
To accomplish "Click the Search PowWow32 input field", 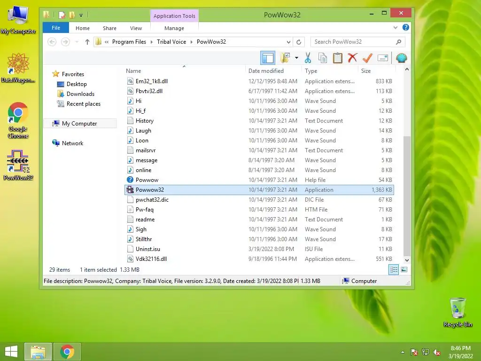I will (352, 42).
